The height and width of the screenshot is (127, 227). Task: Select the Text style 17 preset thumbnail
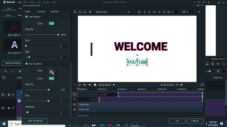pos(13,27)
